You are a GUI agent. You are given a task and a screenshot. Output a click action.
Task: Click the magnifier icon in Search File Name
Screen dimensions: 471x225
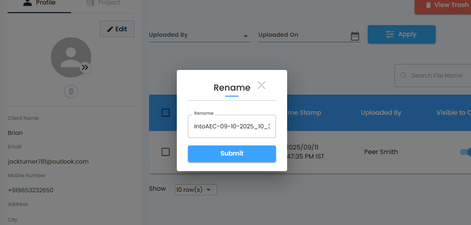pyautogui.click(x=403, y=76)
